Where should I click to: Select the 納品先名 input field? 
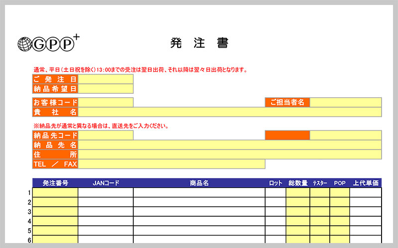[230, 145]
